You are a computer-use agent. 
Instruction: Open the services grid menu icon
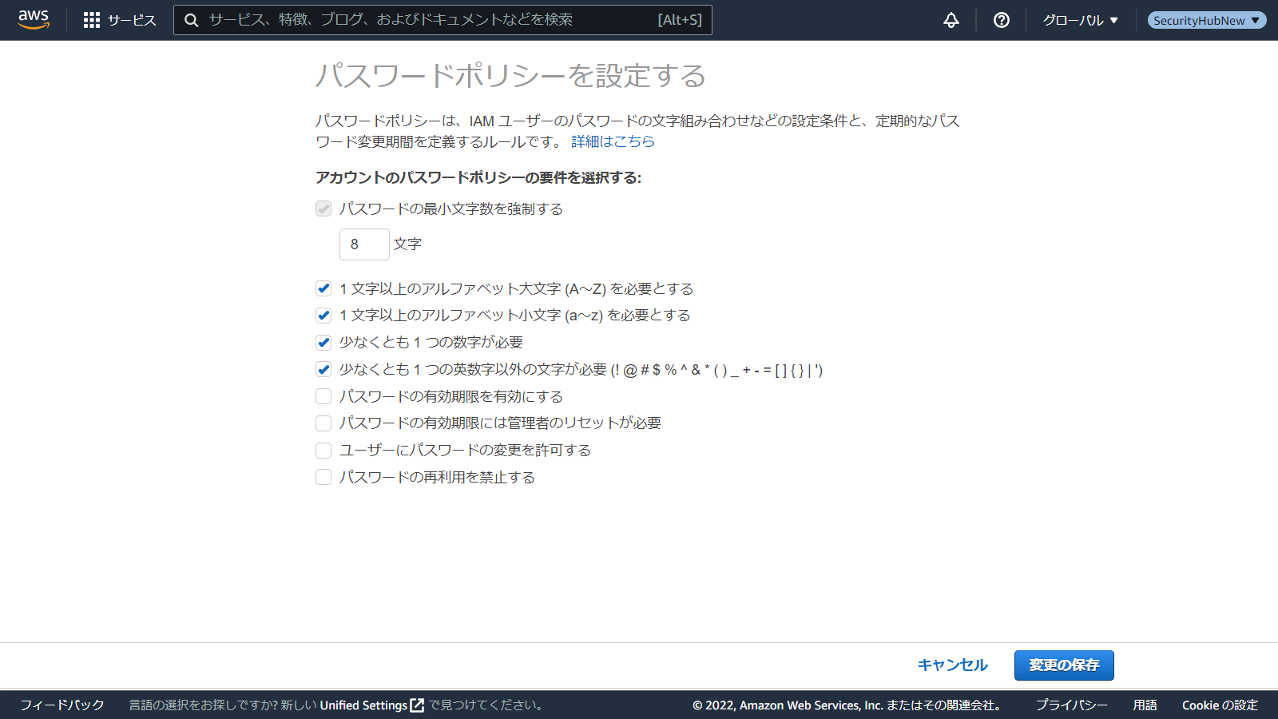click(92, 20)
